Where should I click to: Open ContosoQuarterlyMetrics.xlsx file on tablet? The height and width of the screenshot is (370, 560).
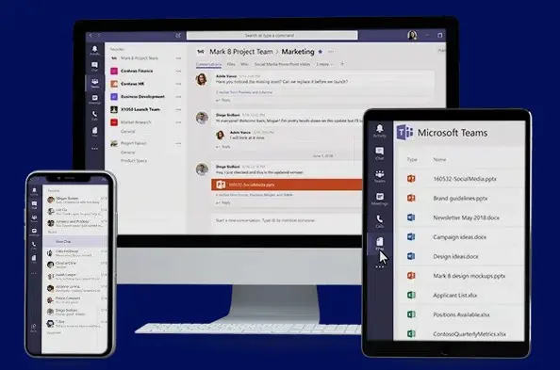469,334
